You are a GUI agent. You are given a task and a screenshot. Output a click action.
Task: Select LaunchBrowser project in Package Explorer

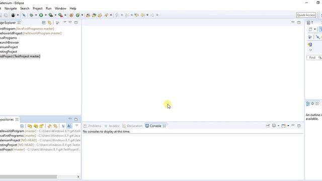click(9, 42)
